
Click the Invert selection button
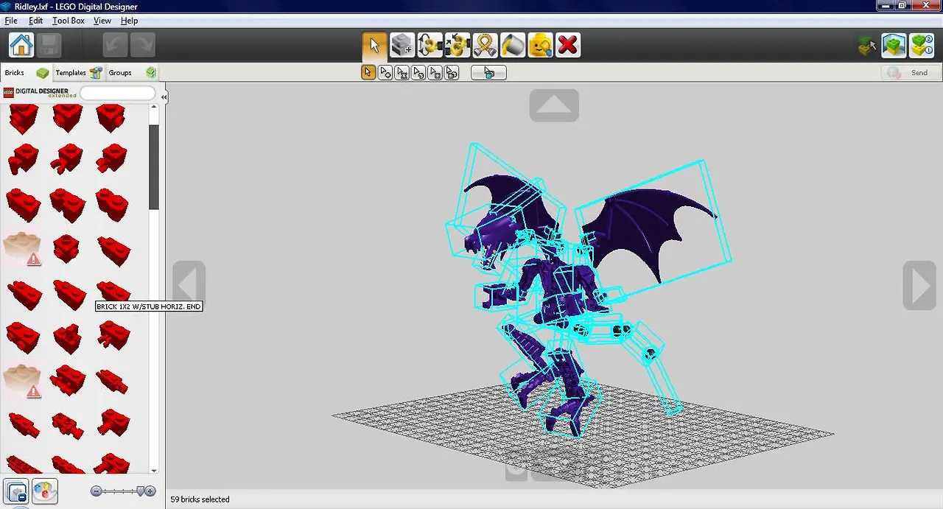point(488,72)
